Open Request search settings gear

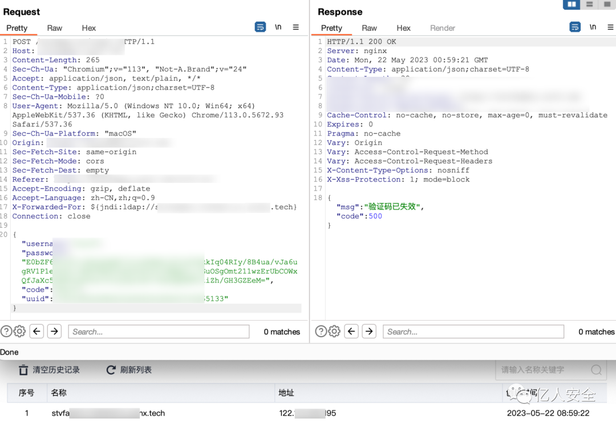pyautogui.click(x=19, y=331)
